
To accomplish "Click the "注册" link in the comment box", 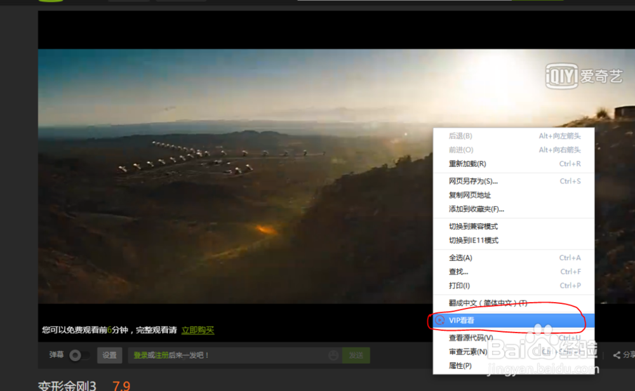I will point(161,355).
